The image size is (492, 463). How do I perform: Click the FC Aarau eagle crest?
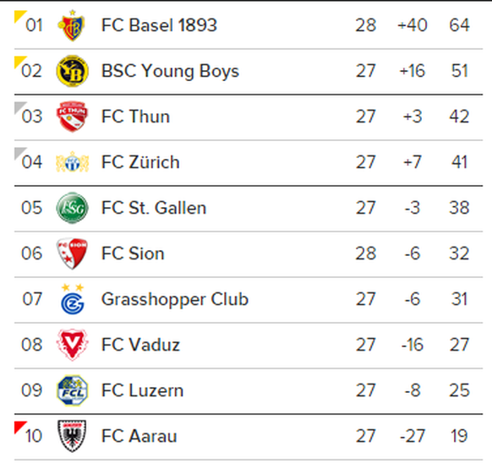point(72,436)
